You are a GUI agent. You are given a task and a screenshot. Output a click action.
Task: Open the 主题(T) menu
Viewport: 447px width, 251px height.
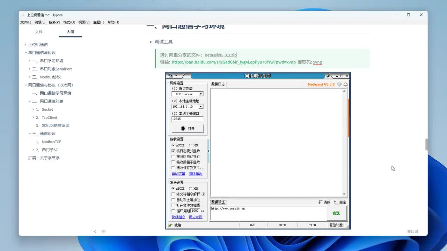click(x=98, y=22)
